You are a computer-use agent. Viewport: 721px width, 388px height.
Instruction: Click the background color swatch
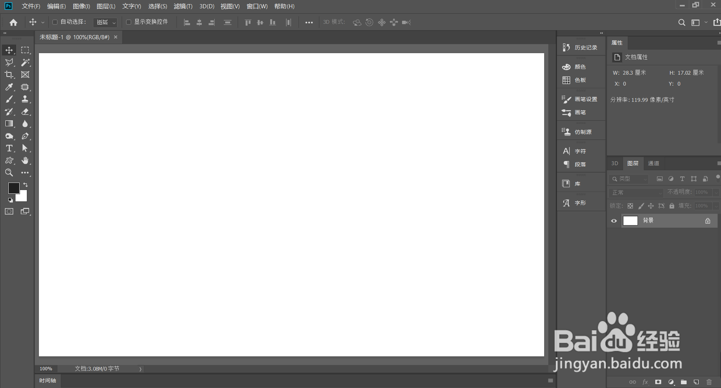pyautogui.click(x=23, y=198)
